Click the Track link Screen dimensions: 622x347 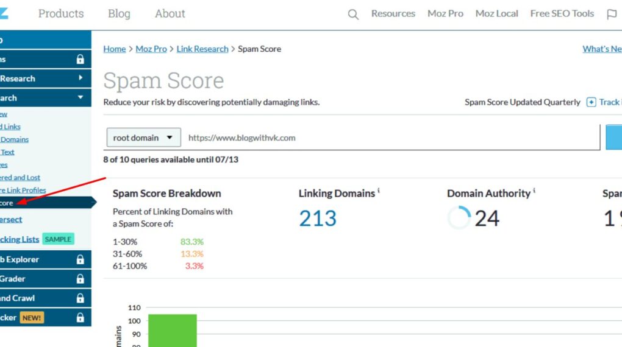[x=609, y=102]
